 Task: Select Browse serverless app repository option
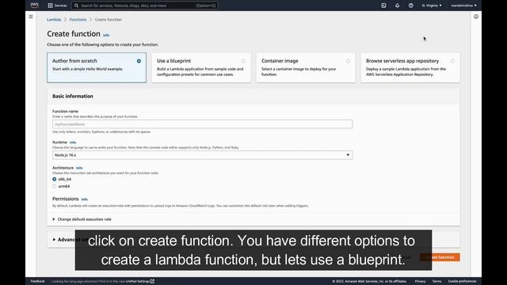click(410, 67)
